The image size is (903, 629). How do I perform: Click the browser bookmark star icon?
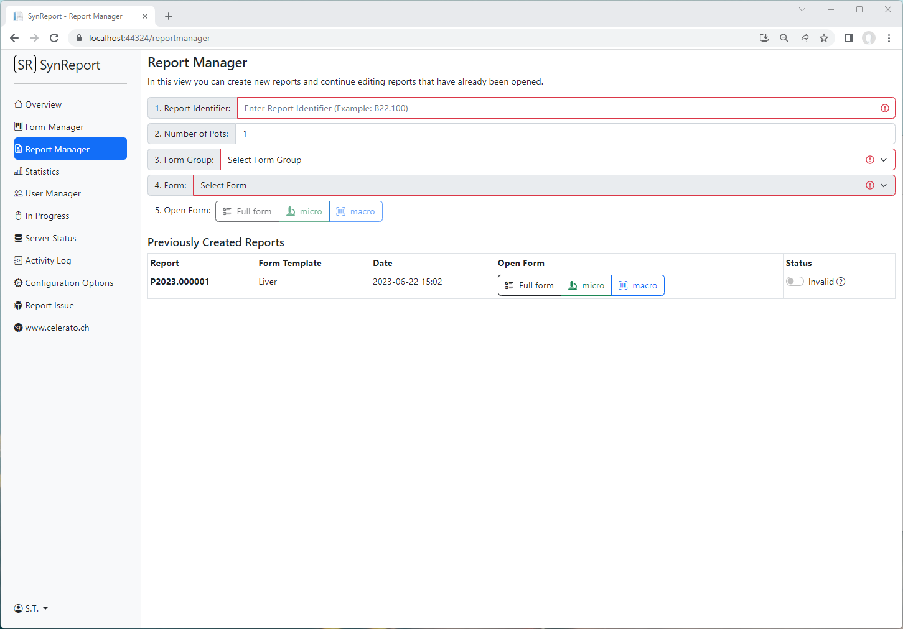tap(824, 38)
